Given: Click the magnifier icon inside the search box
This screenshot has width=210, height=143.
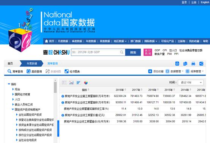Looking at the screenshot, I should 122,52.
